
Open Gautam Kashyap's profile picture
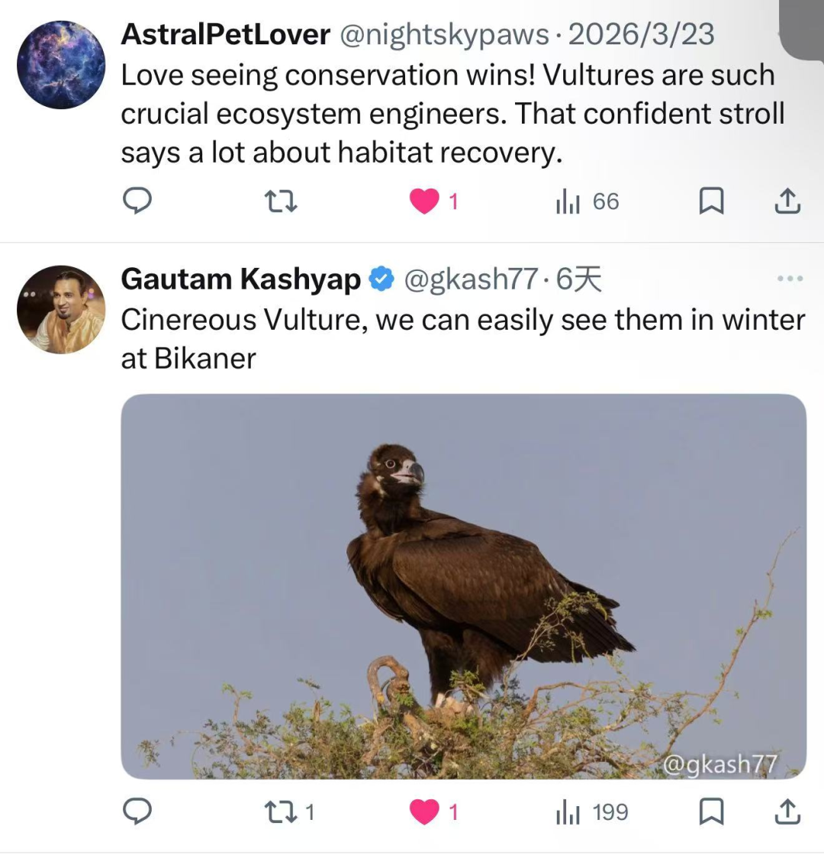(61, 309)
